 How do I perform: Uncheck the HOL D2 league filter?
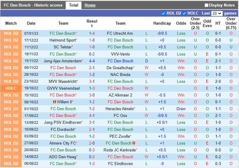[163, 13]
